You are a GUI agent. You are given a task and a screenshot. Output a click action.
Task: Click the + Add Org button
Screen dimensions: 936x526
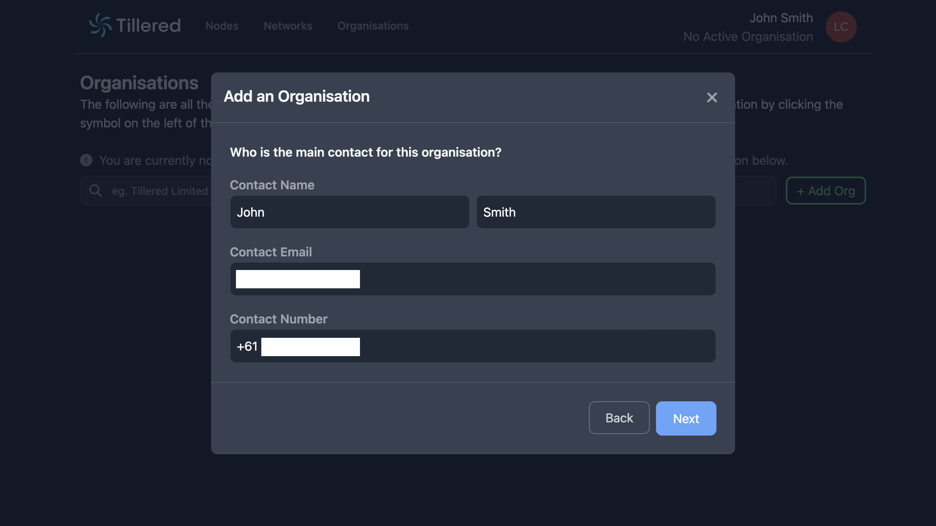point(826,191)
